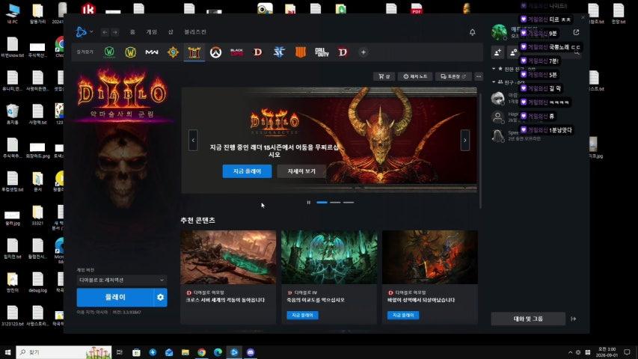Collapse the favorite friends group

pos(494,69)
